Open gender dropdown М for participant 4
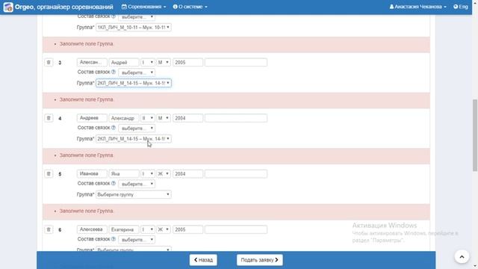 tap(164, 118)
